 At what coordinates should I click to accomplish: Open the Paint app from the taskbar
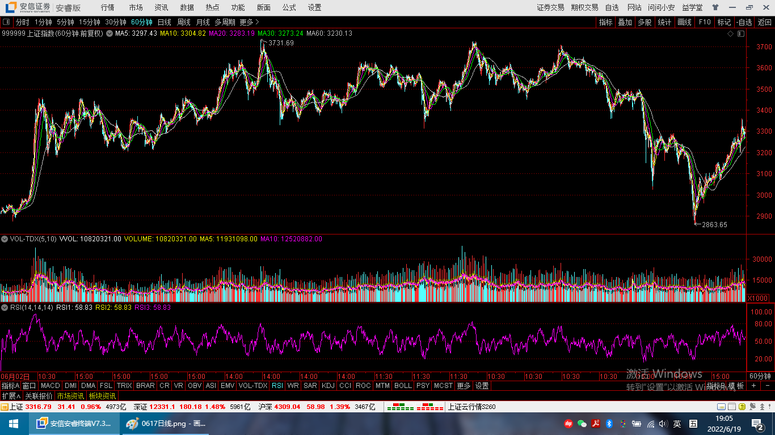166,424
